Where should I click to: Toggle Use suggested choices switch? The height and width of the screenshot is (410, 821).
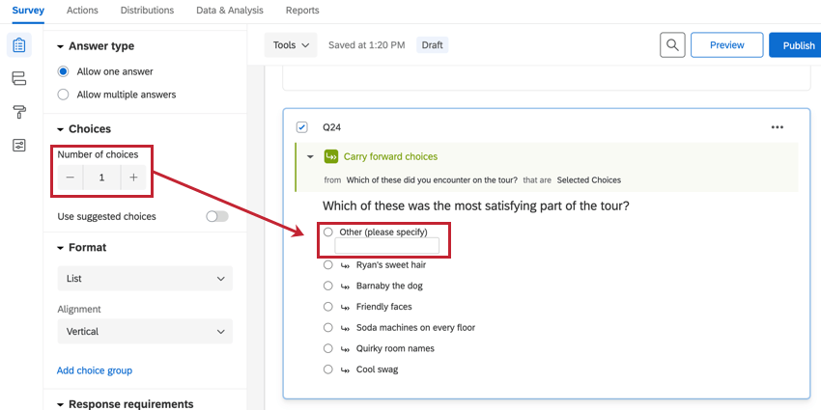[217, 217]
